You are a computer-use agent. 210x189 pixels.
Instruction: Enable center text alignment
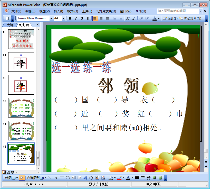click(101, 19)
